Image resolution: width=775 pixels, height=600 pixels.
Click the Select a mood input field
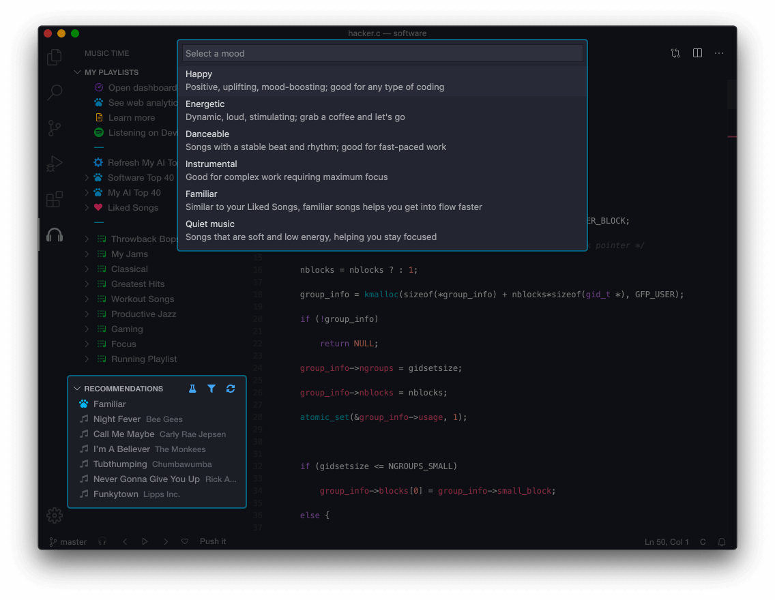click(x=382, y=53)
